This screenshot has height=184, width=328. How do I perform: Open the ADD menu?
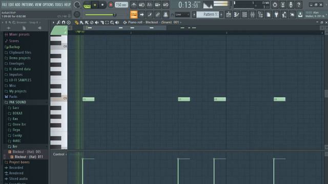(x=17, y=5)
